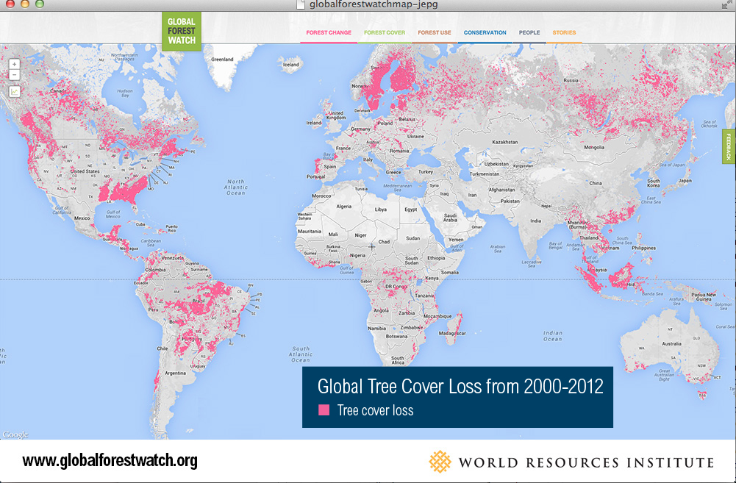
Task: Click the Tree cover loss legend label
Action: click(375, 410)
